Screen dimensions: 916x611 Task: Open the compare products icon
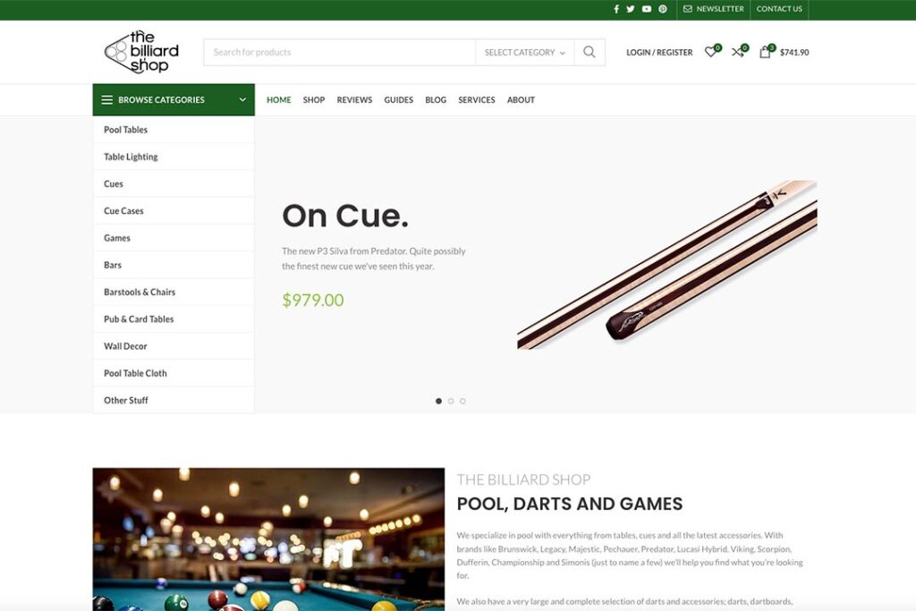coord(737,52)
